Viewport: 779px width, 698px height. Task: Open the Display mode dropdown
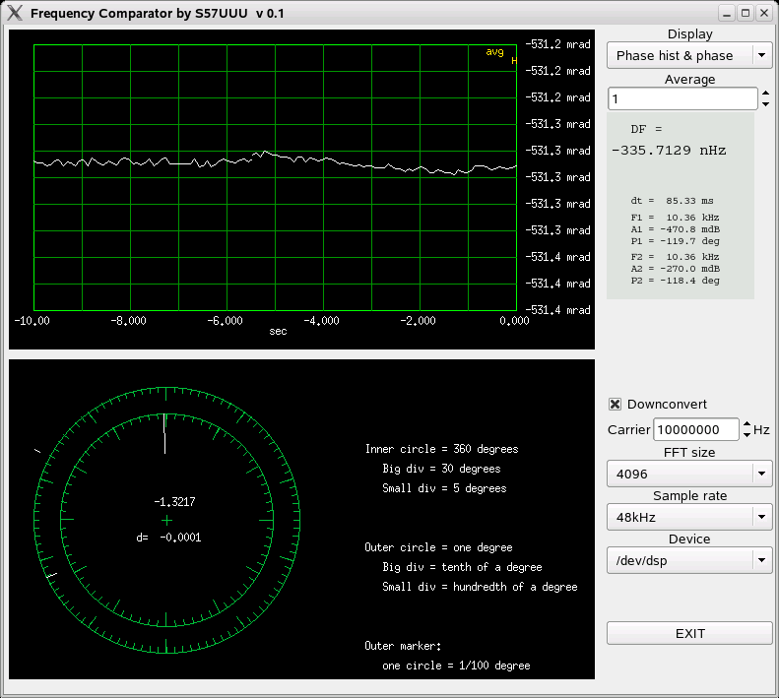[689, 56]
